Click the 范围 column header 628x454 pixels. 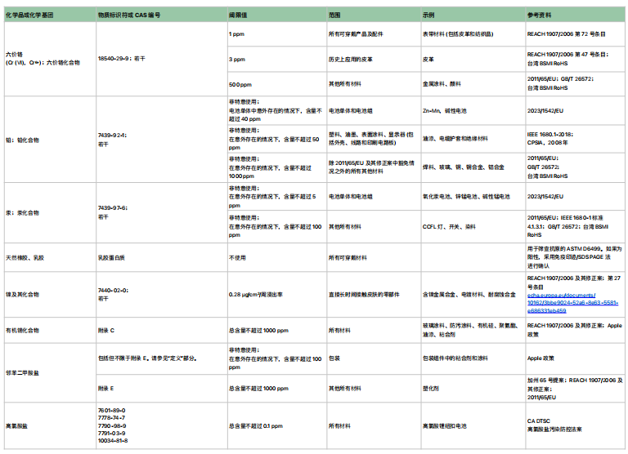pyautogui.click(x=335, y=16)
